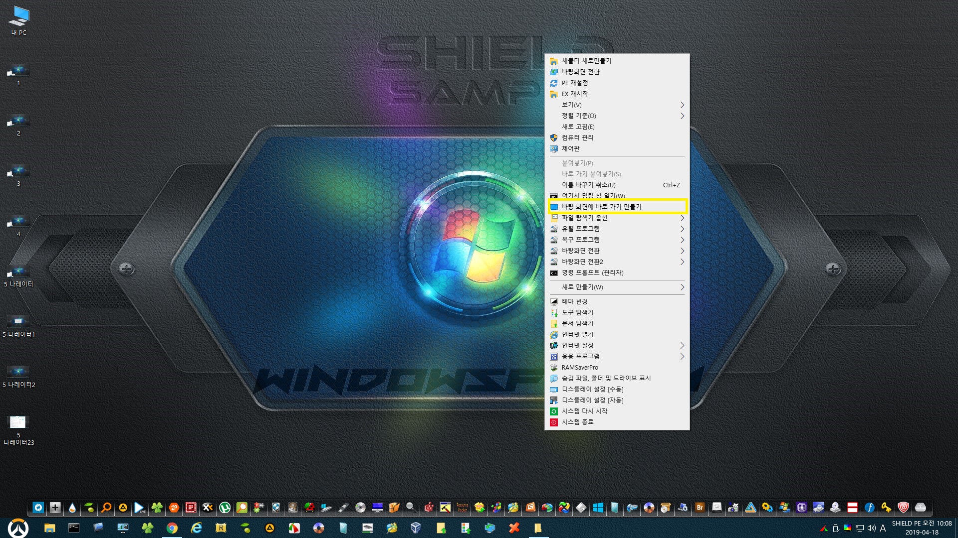Click the blue circle f dock icon
The height and width of the screenshot is (538, 958).
[869, 508]
